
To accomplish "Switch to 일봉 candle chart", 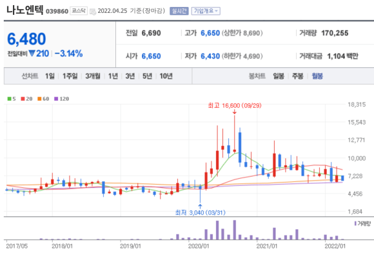I will [x=279, y=76].
